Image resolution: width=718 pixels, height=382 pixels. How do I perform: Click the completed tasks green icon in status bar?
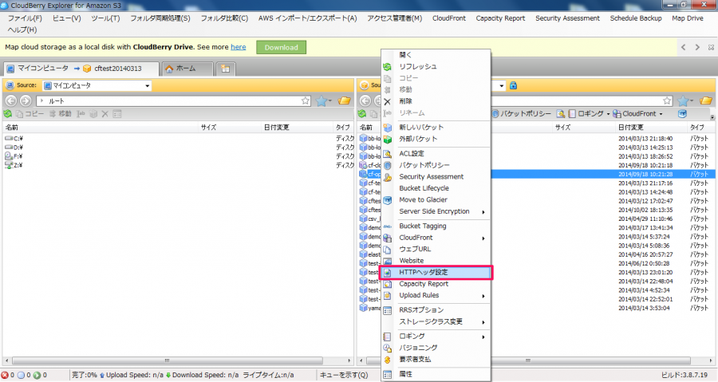tap(37, 375)
